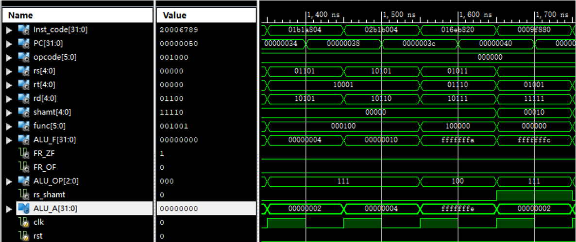Click rd value 01100
This screenshot has width=576, height=242.
[171, 98]
